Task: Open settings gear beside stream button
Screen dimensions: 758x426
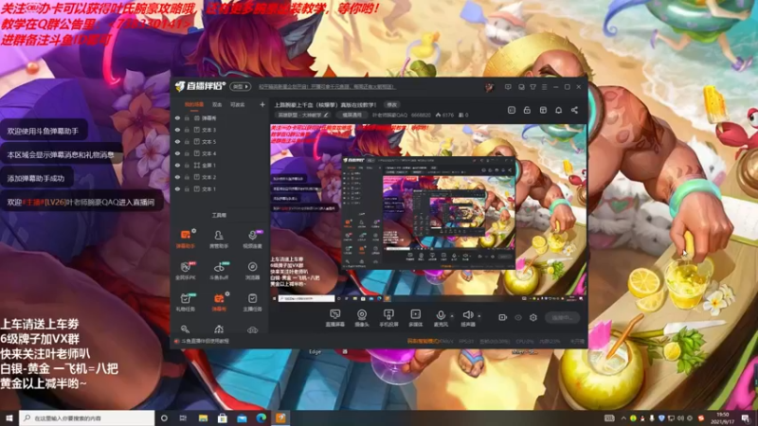Action: [x=533, y=317]
